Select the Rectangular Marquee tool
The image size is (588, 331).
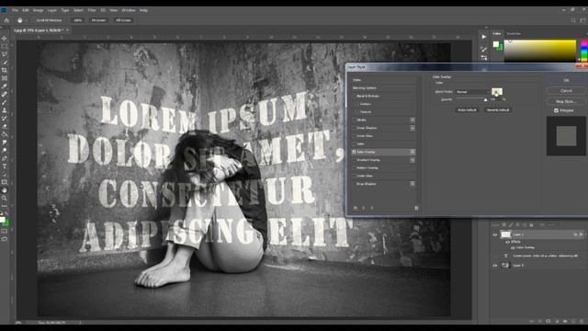(x=5, y=46)
